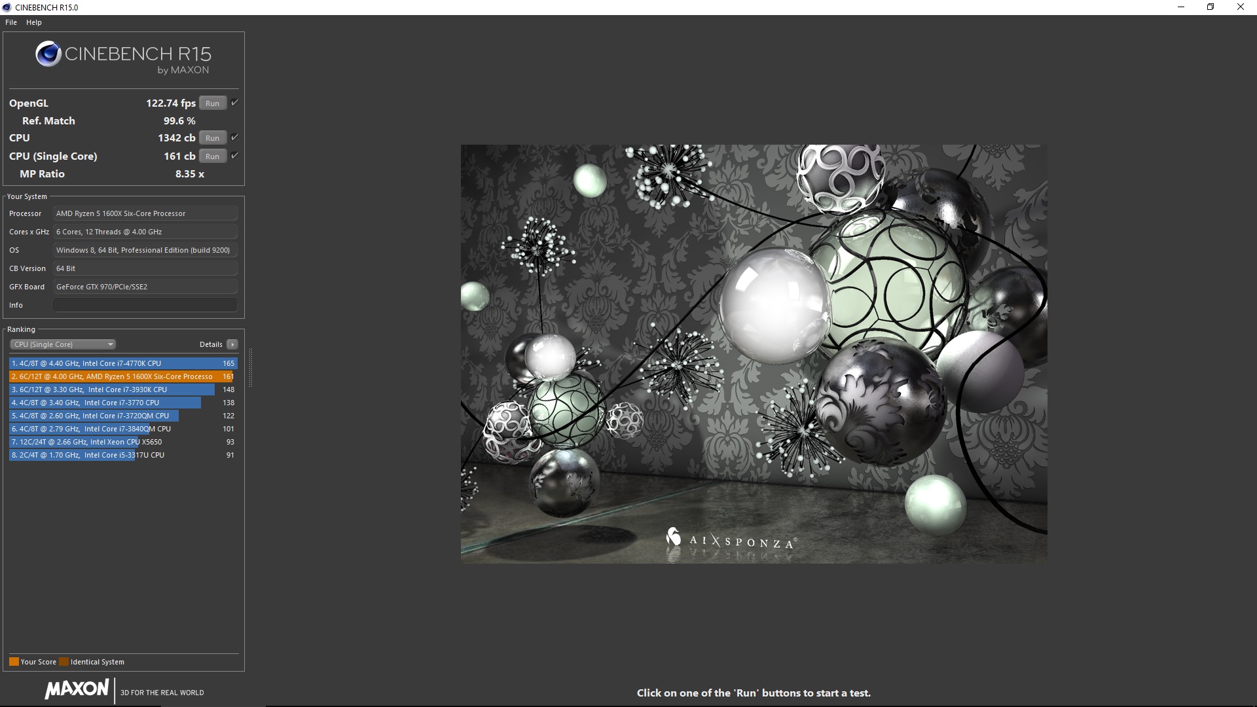Click the Details arrow icon

[x=232, y=344]
